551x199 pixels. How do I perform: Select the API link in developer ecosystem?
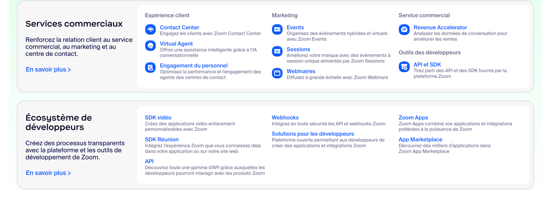point(149,162)
